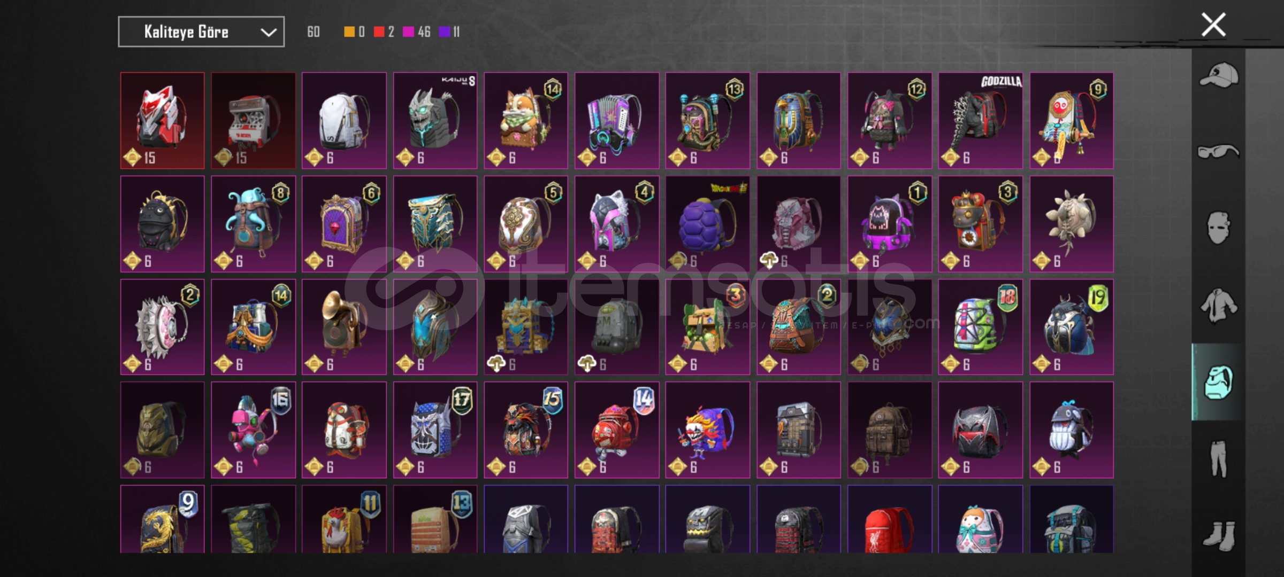This screenshot has width=1284, height=577.
Task: Select the jacket outfit category icon
Action: pos(1218,305)
